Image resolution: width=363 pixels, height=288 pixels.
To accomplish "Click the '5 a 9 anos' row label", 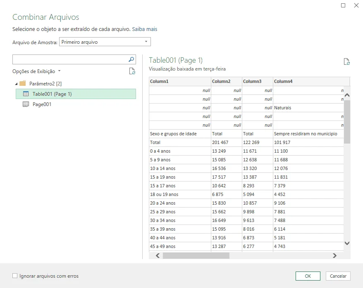I will coord(180,160).
